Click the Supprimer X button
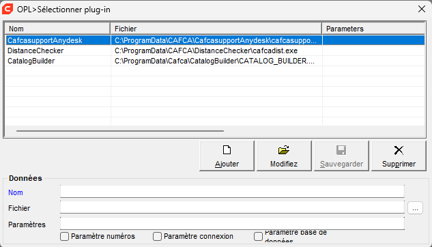Screen dimensions: 432x247 pos(399,156)
